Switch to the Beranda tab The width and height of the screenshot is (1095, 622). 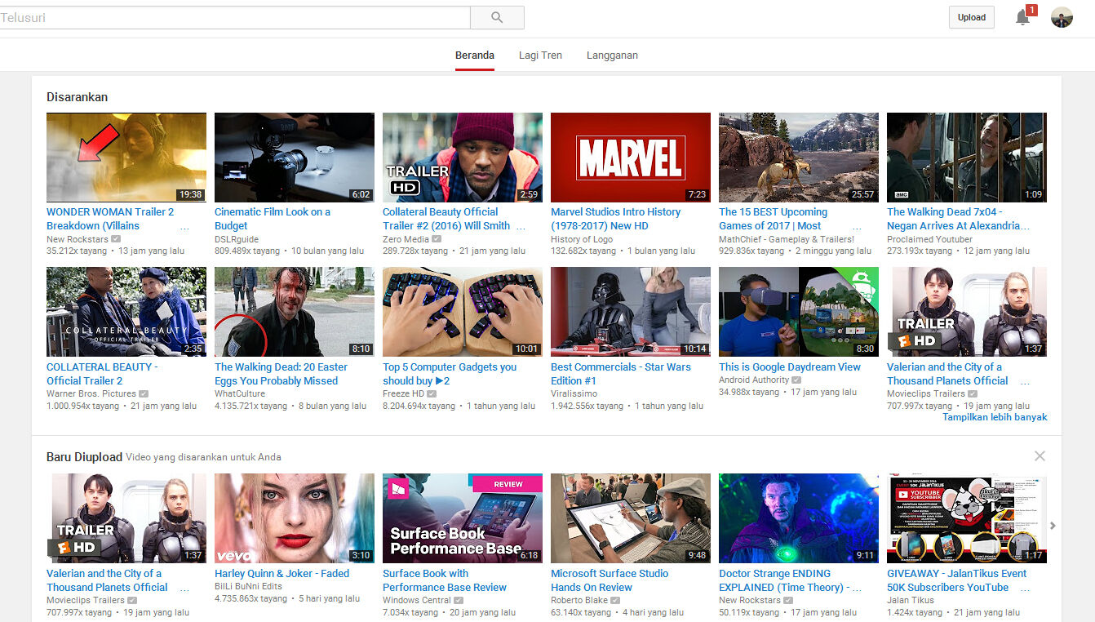coord(475,56)
